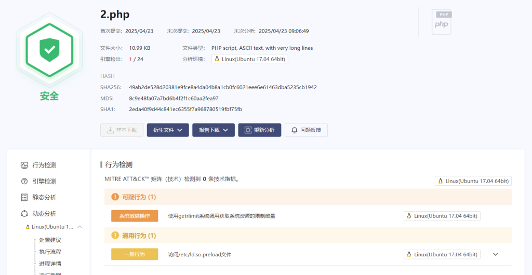Select 执行流程 in the sidebar
Screen dimensions: 532x275
point(50,252)
